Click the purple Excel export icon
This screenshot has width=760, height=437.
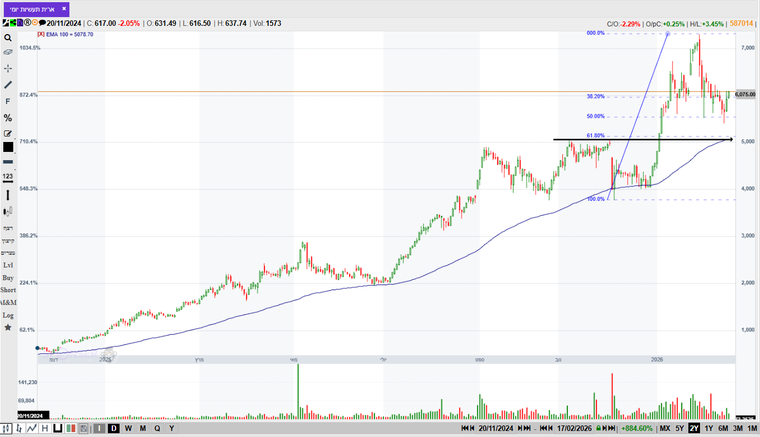click(x=20, y=23)
